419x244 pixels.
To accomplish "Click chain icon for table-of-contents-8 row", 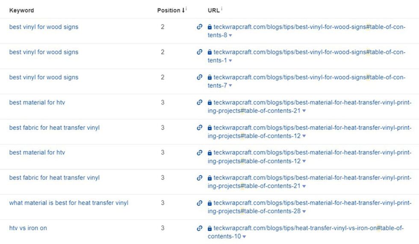I will point(199,27).
